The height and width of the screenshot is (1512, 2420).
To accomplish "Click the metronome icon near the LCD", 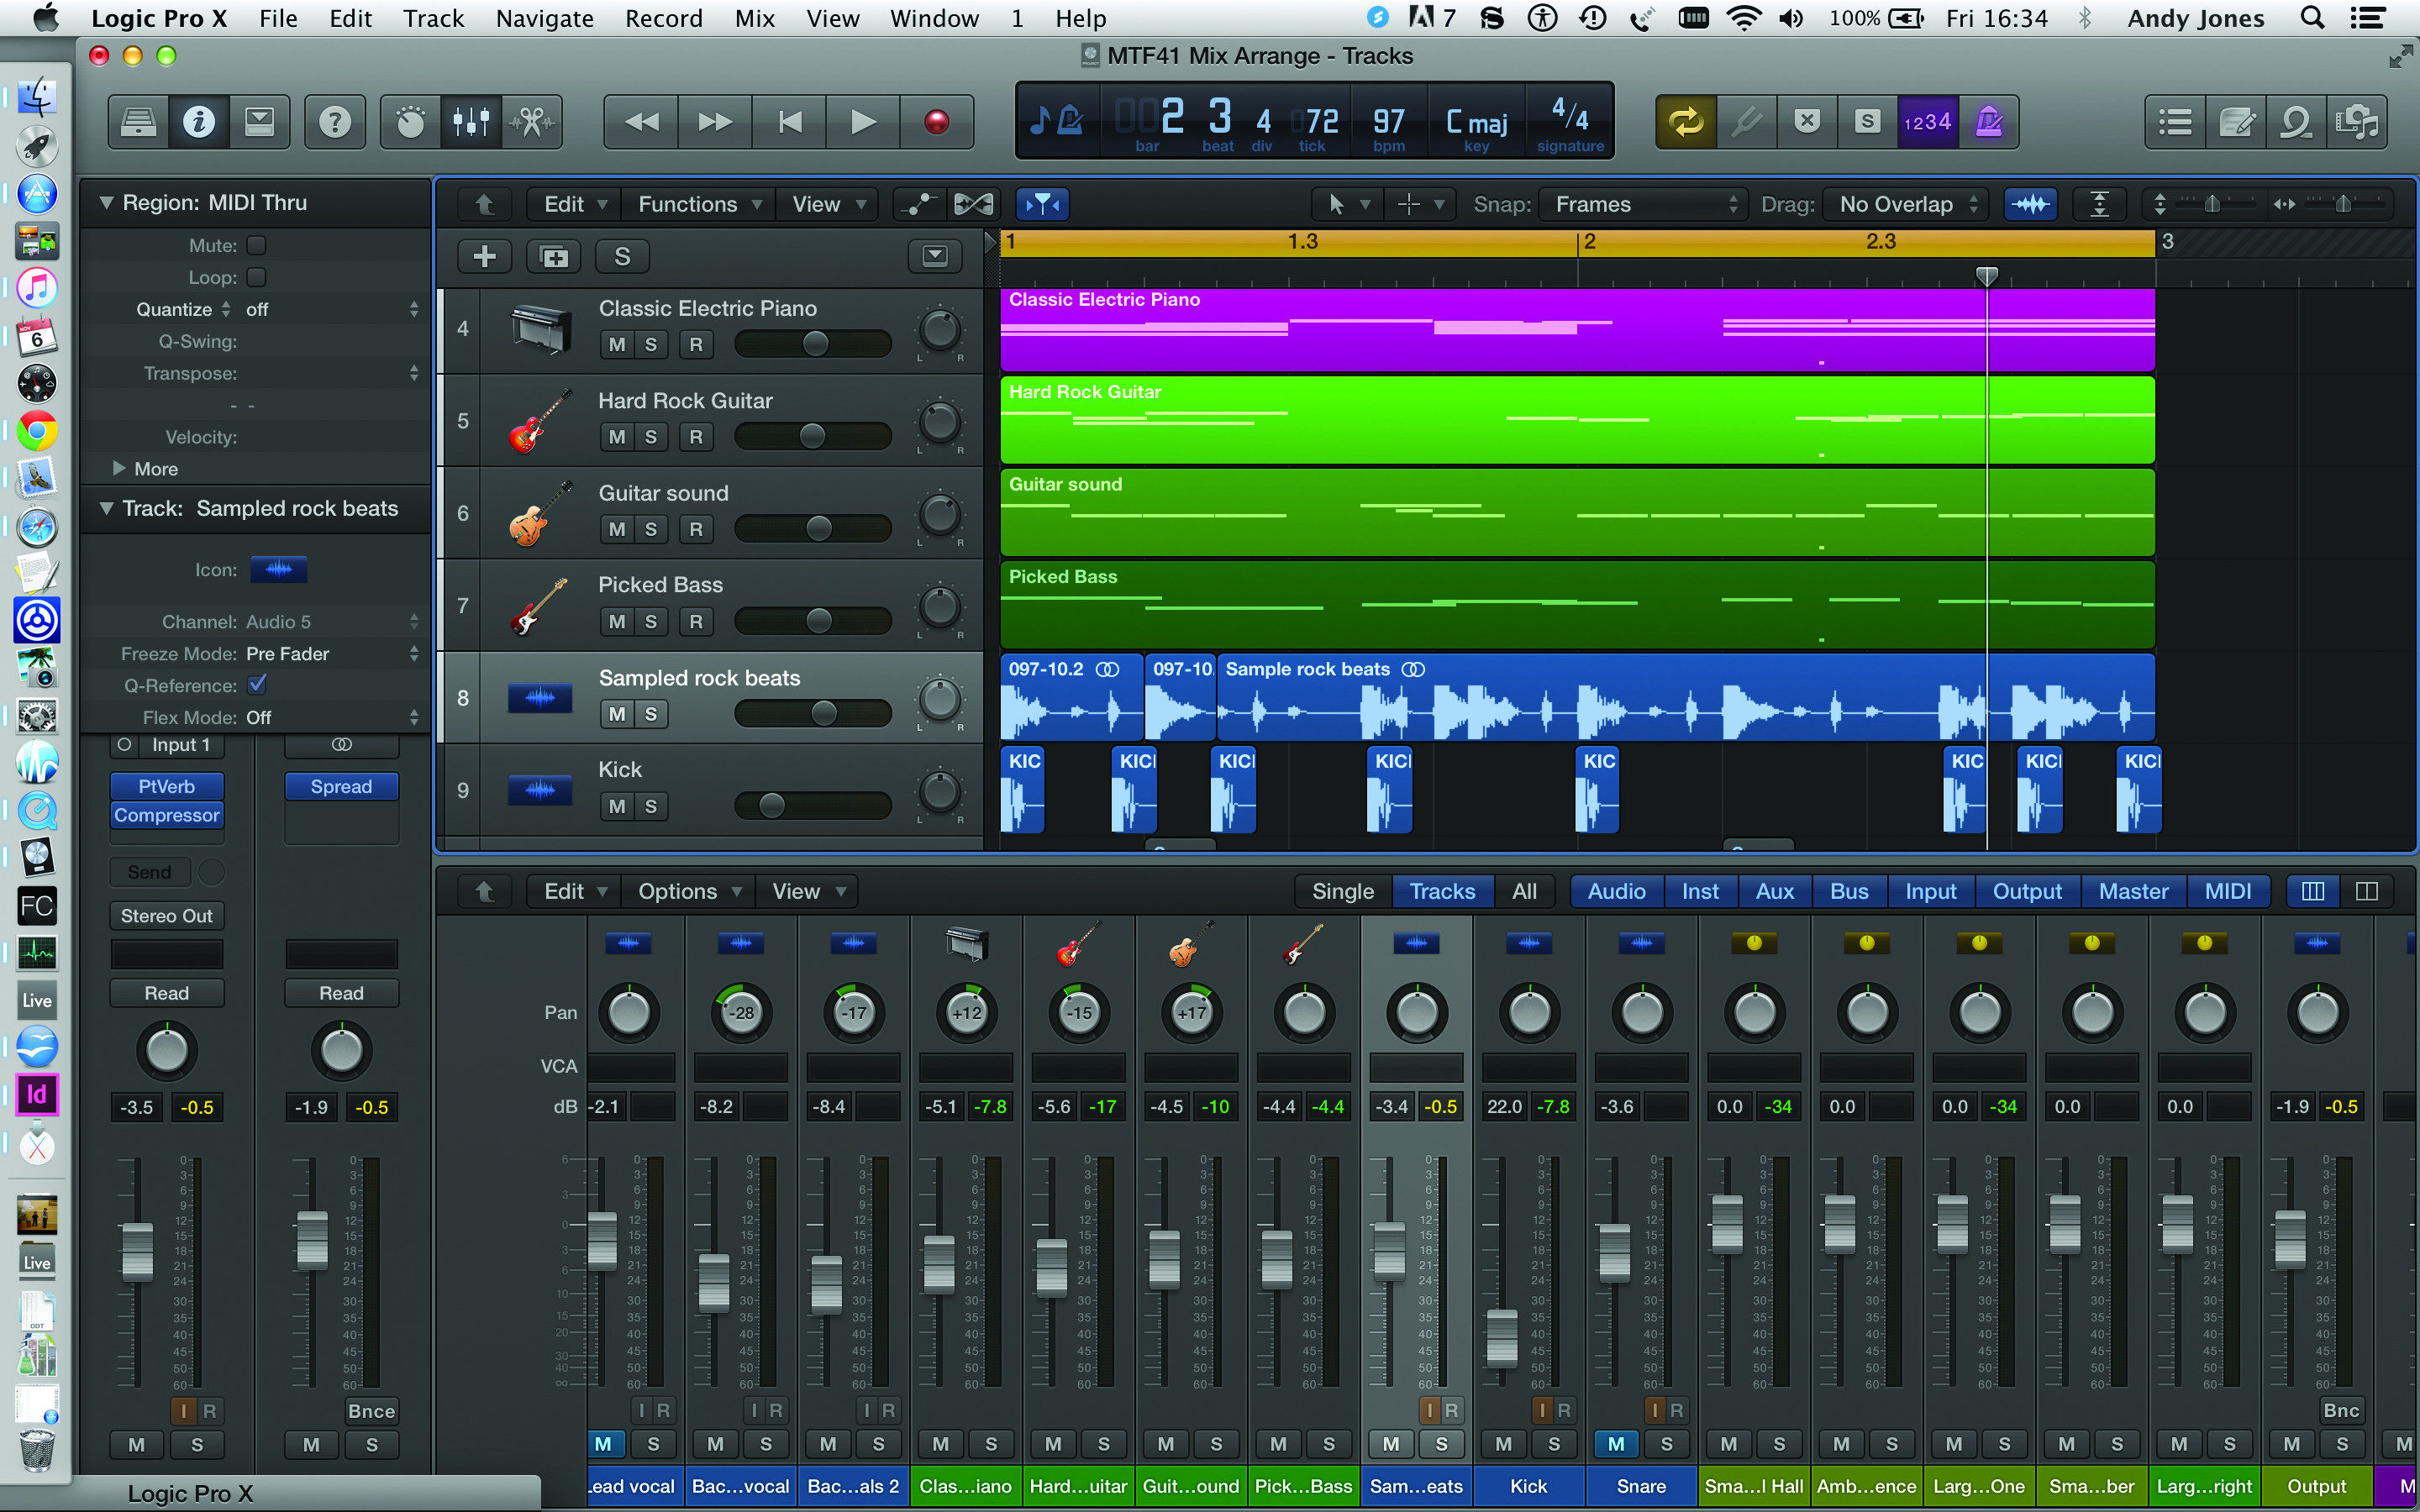I will [x=1990, y=121].
